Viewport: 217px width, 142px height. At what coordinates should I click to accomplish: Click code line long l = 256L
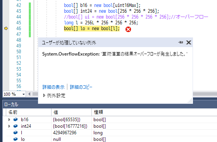click(101, 23)
